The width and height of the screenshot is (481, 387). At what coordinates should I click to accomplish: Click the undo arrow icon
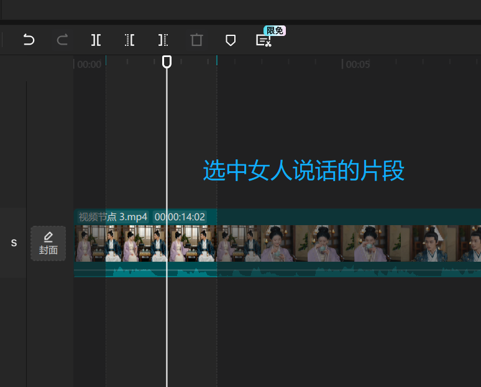coord(29,40)
